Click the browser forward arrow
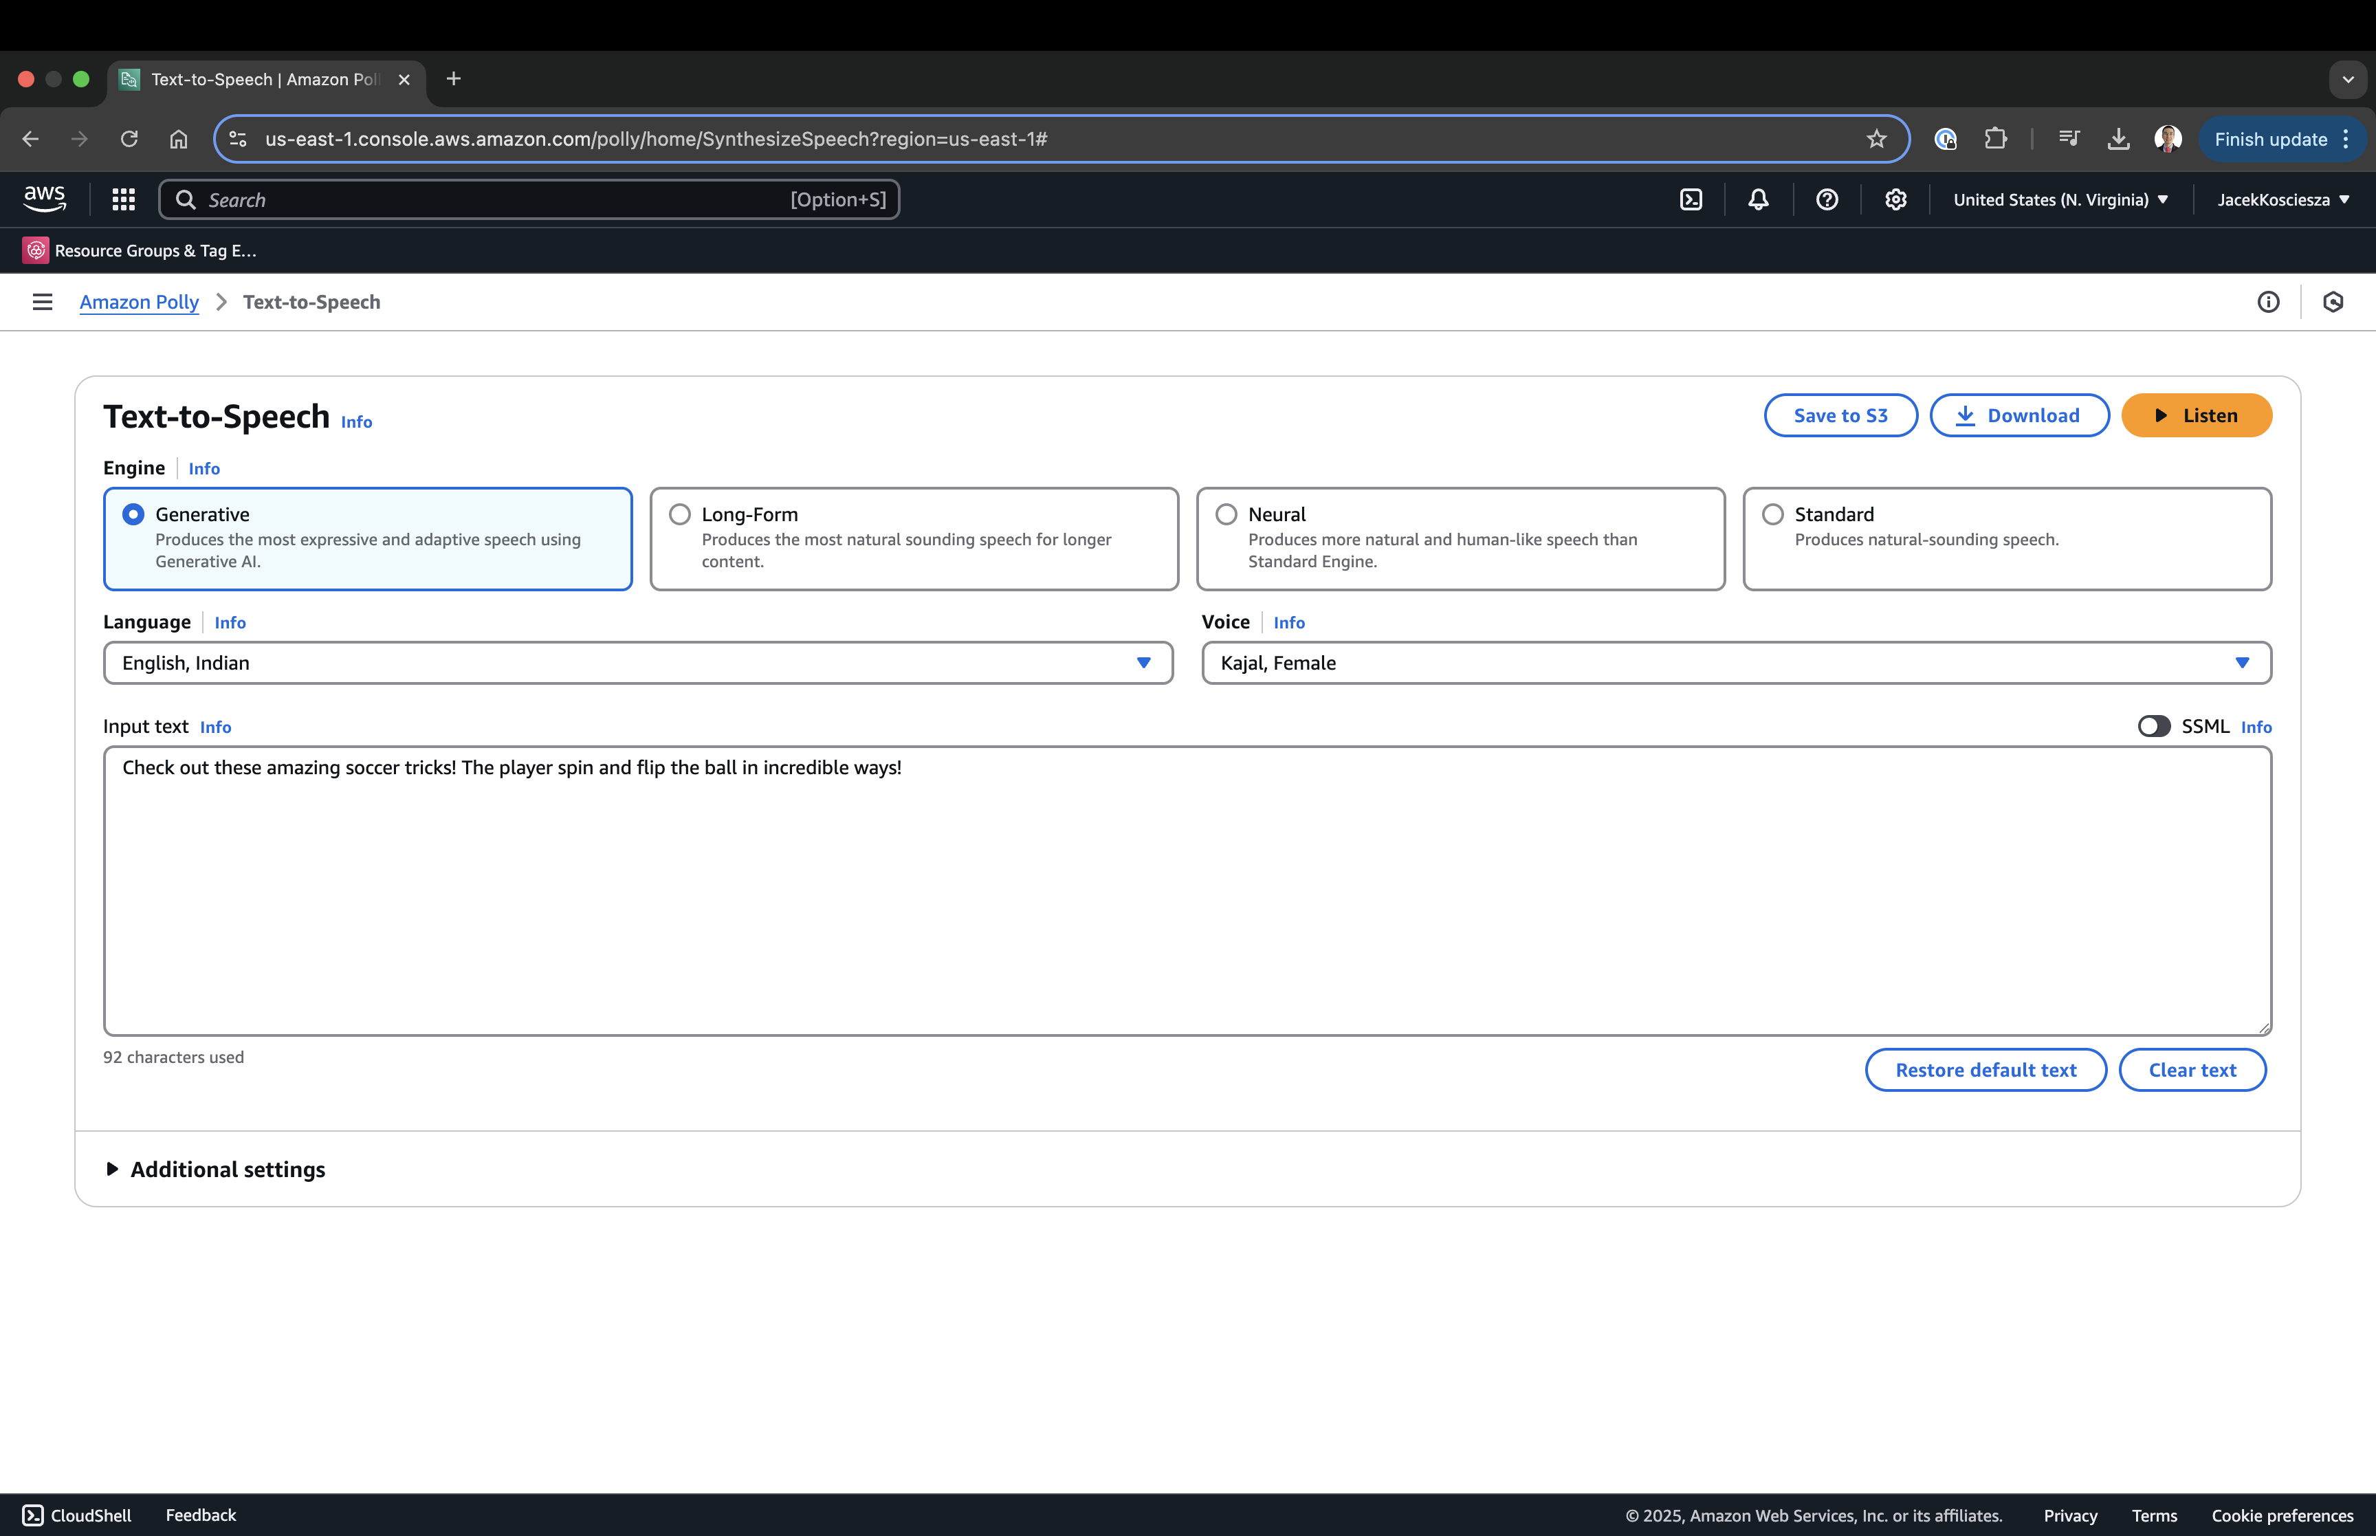Viewport: 2376px width, 1536px height. pyautogui.click(x=80, y=139)
